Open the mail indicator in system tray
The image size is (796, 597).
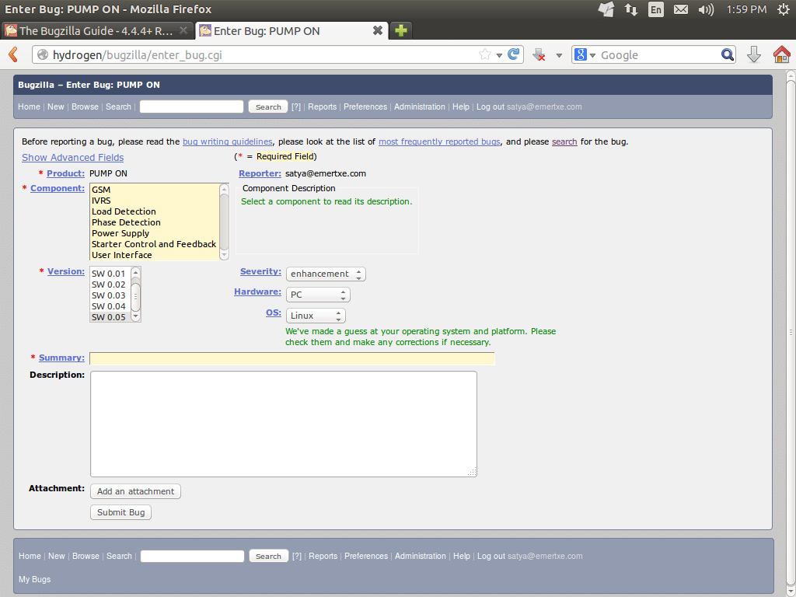681,9
